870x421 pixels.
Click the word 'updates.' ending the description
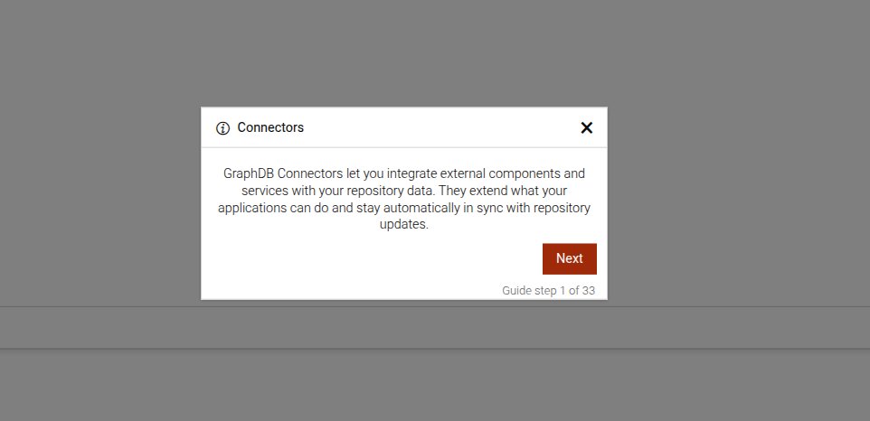point(403,226)
